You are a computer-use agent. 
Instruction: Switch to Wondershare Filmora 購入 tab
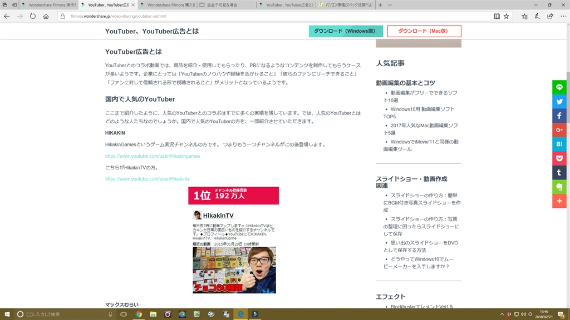point(168,5)
